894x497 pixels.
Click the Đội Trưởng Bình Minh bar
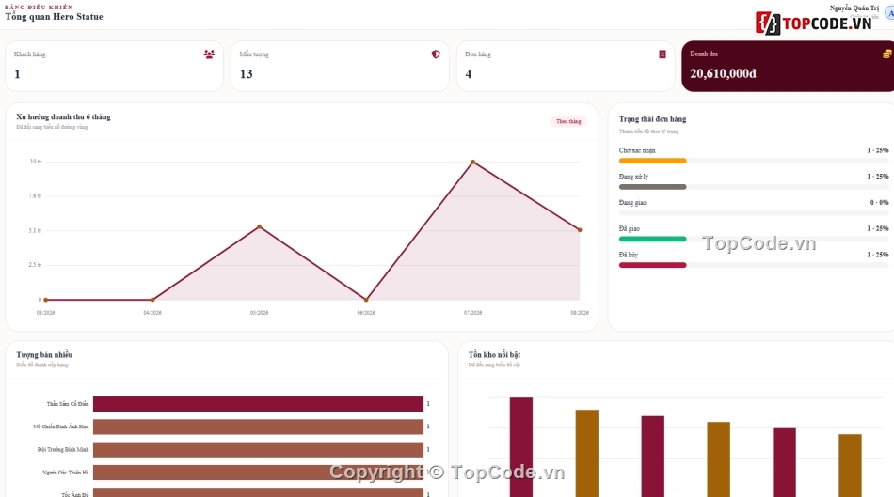tap(258, 450)
